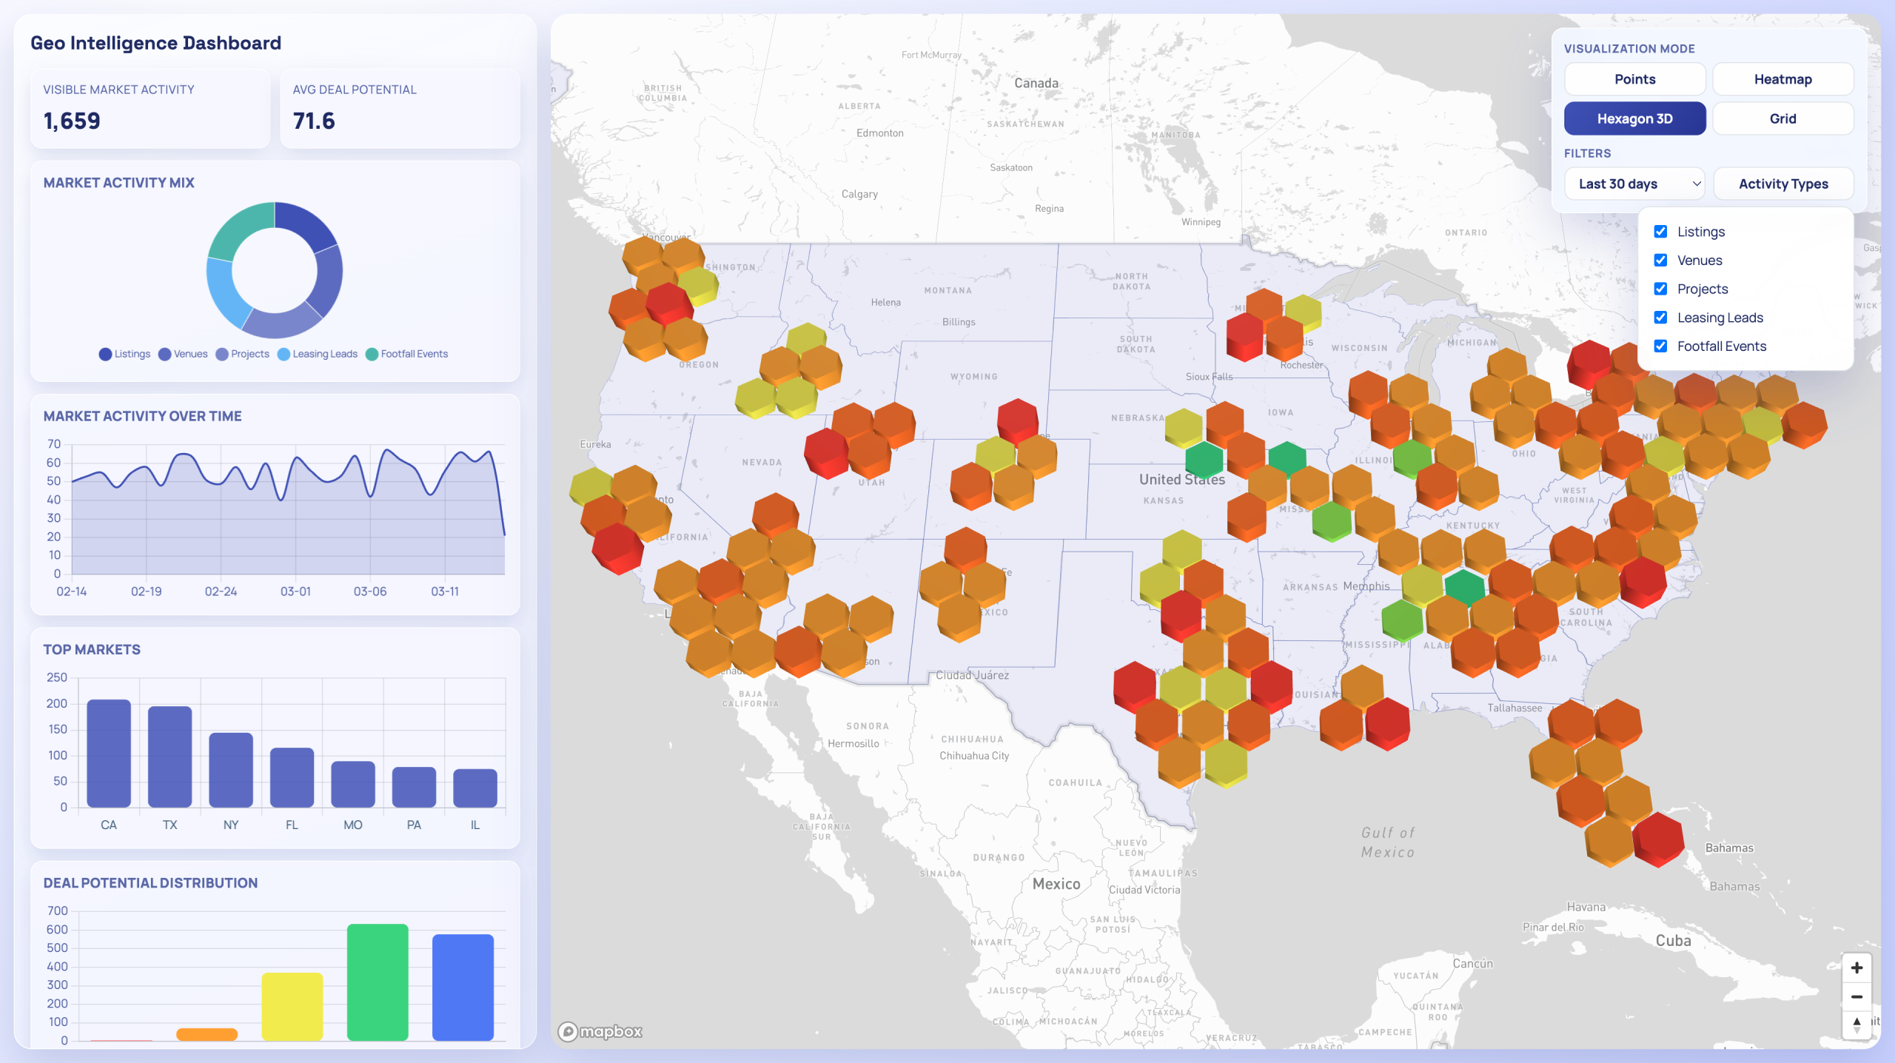Switch to Heatmap visualization mode
The width and height of the screenshot is (1895, 1063).
coord(1783,79)
